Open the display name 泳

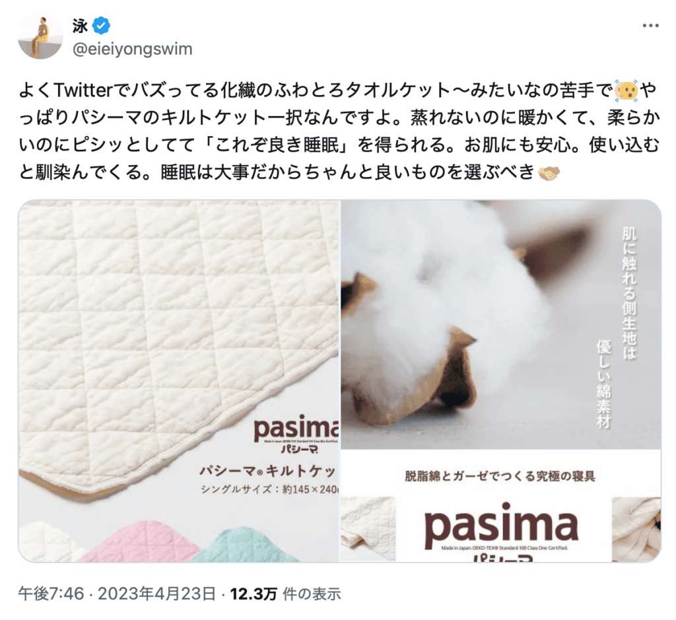(x=80, y=26)
